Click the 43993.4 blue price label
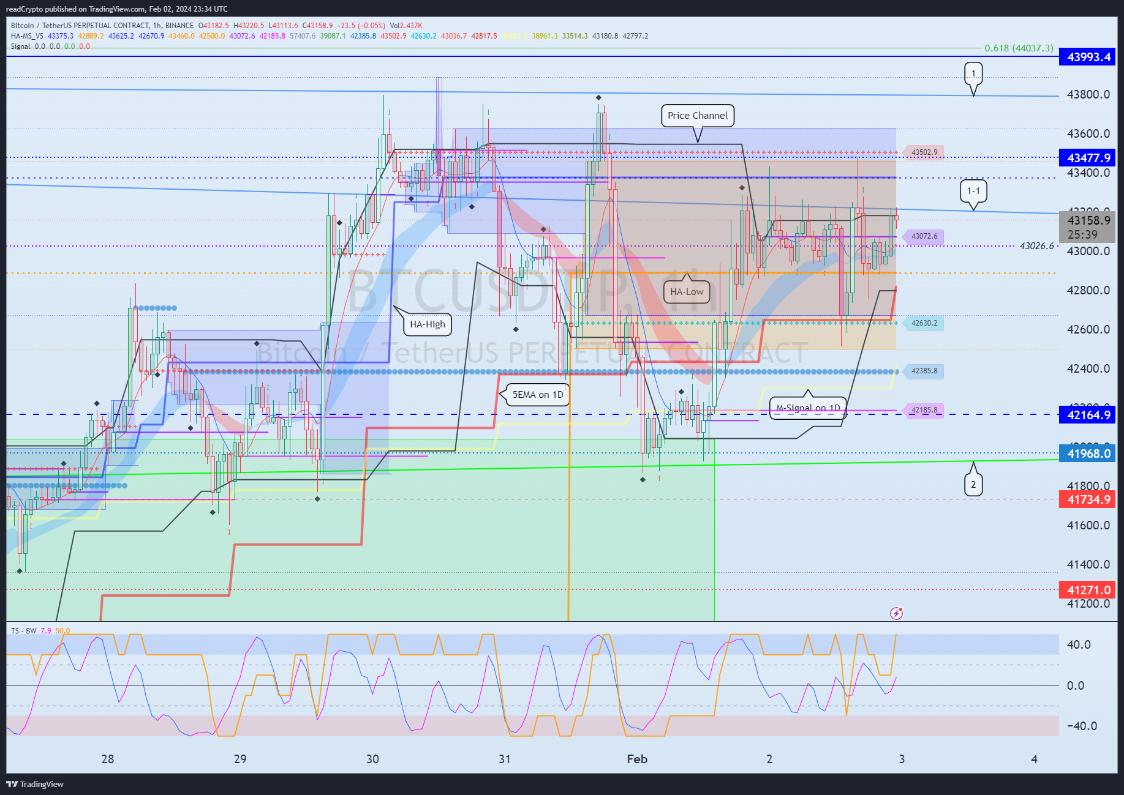Image resolution: width=1124 pixels, height=795 pixels. pos(1087,57)
